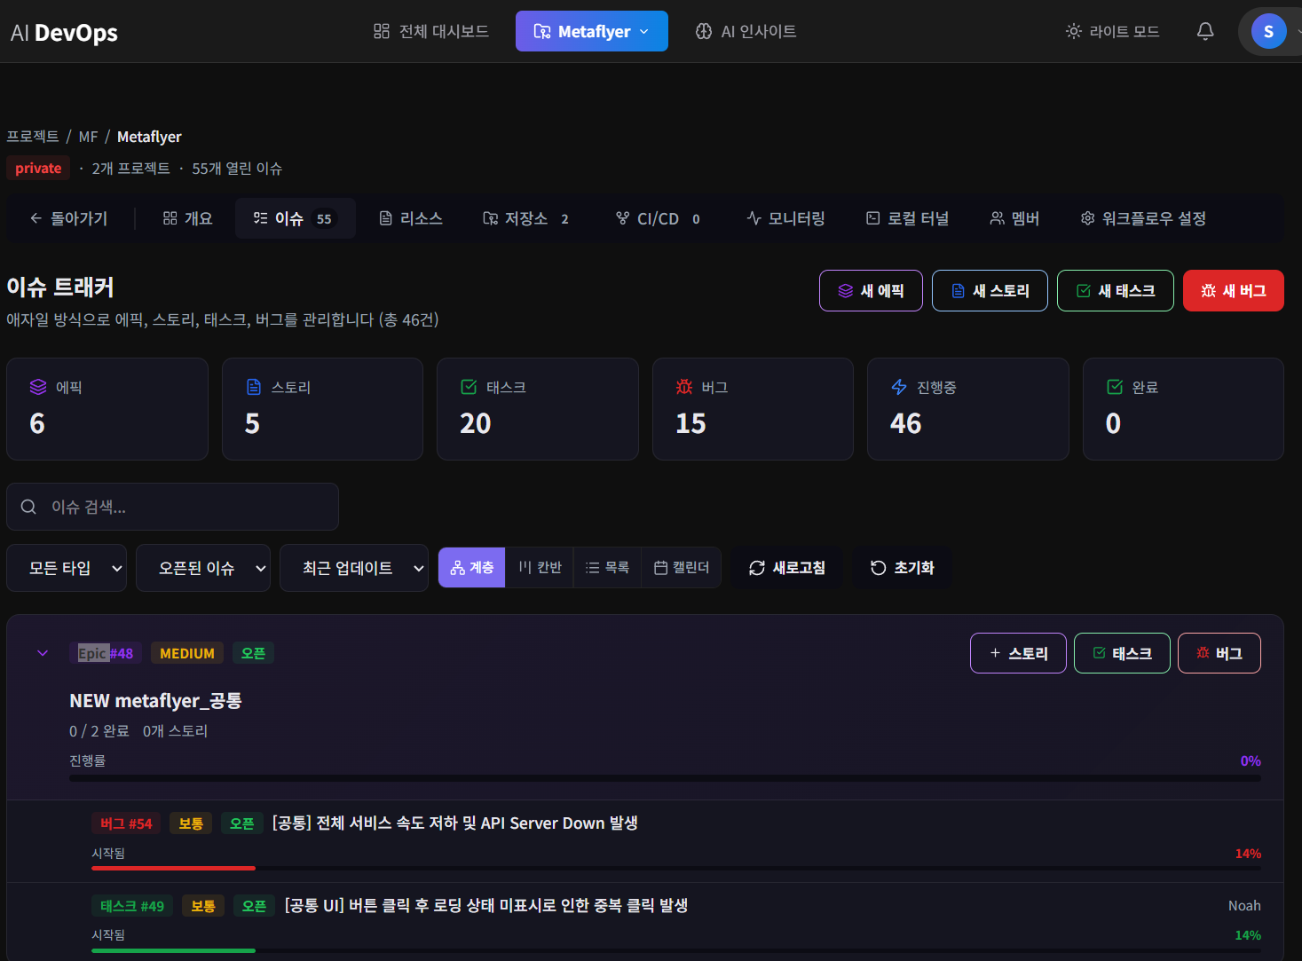Click 새로고침 refresh button

click(787, 568)
